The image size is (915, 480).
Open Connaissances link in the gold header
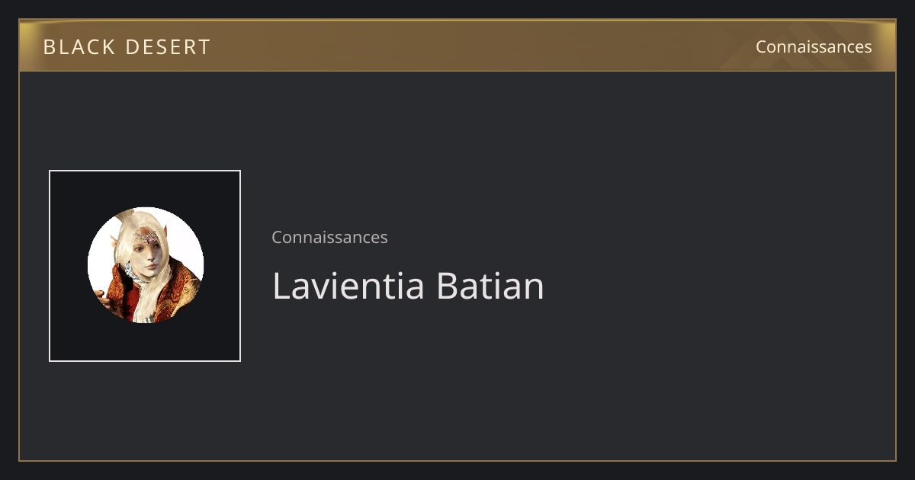pyautogui.click(x=814, y=47)
